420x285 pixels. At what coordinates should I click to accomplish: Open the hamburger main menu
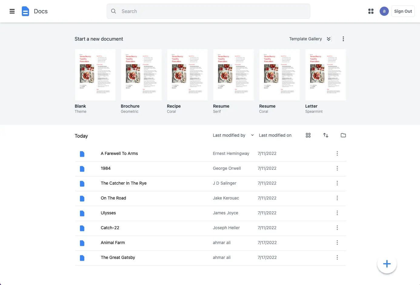point(12,11)
